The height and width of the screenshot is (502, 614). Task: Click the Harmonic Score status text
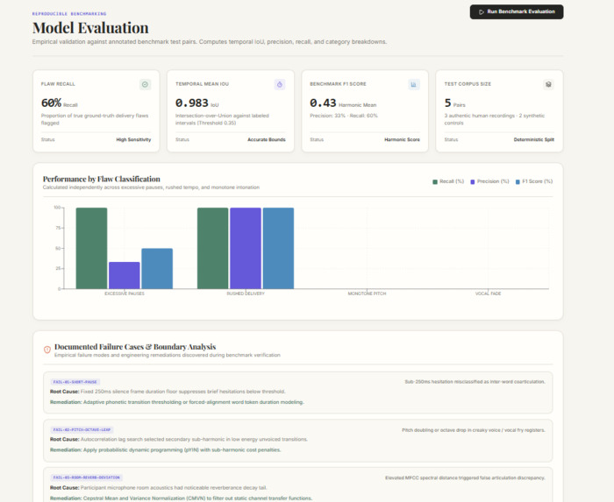pyautogui.click(x=402, y=139)
